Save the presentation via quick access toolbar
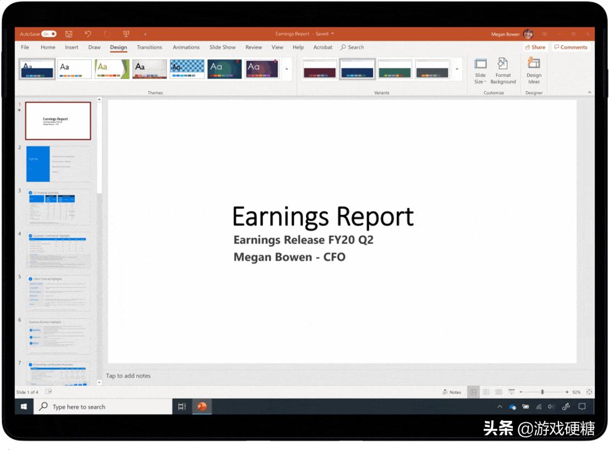 point(68,34)
